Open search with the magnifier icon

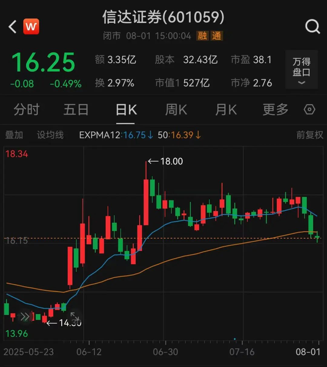coord(312,27)
